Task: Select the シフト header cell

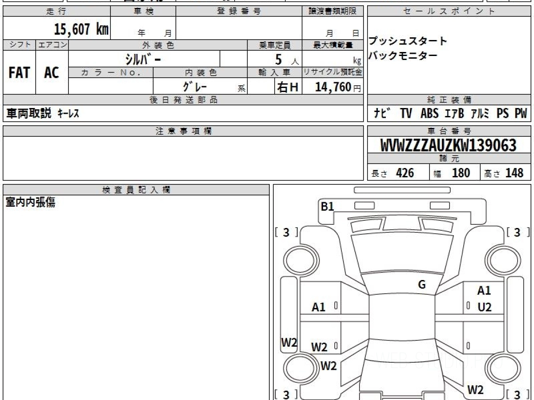Action: (x=19, y=45)
